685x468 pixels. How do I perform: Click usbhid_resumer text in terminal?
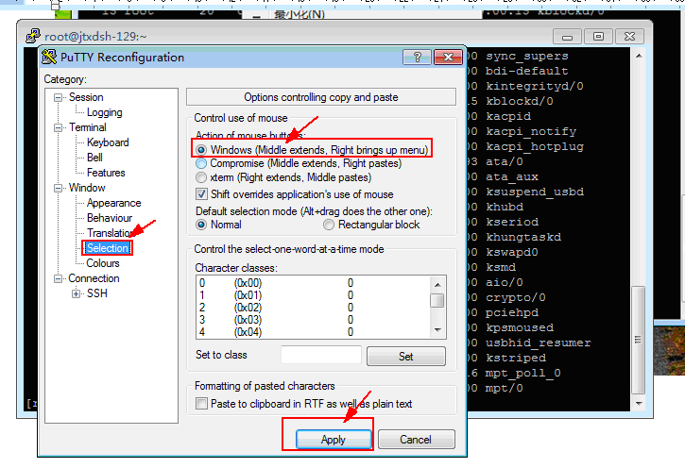pyautogui.click(x=539, y=343)
